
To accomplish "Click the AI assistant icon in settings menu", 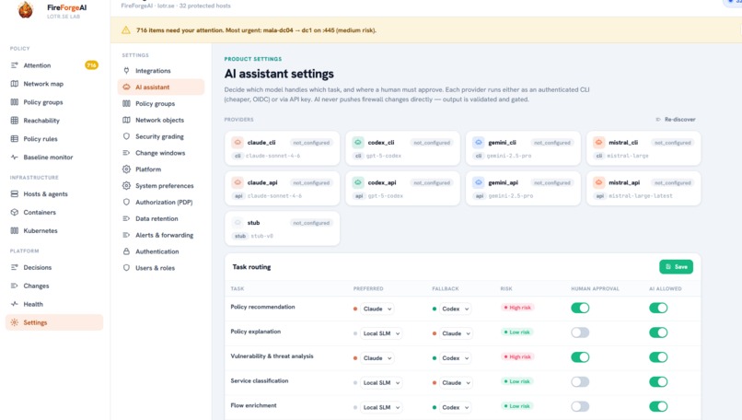I will coord(126,87).
